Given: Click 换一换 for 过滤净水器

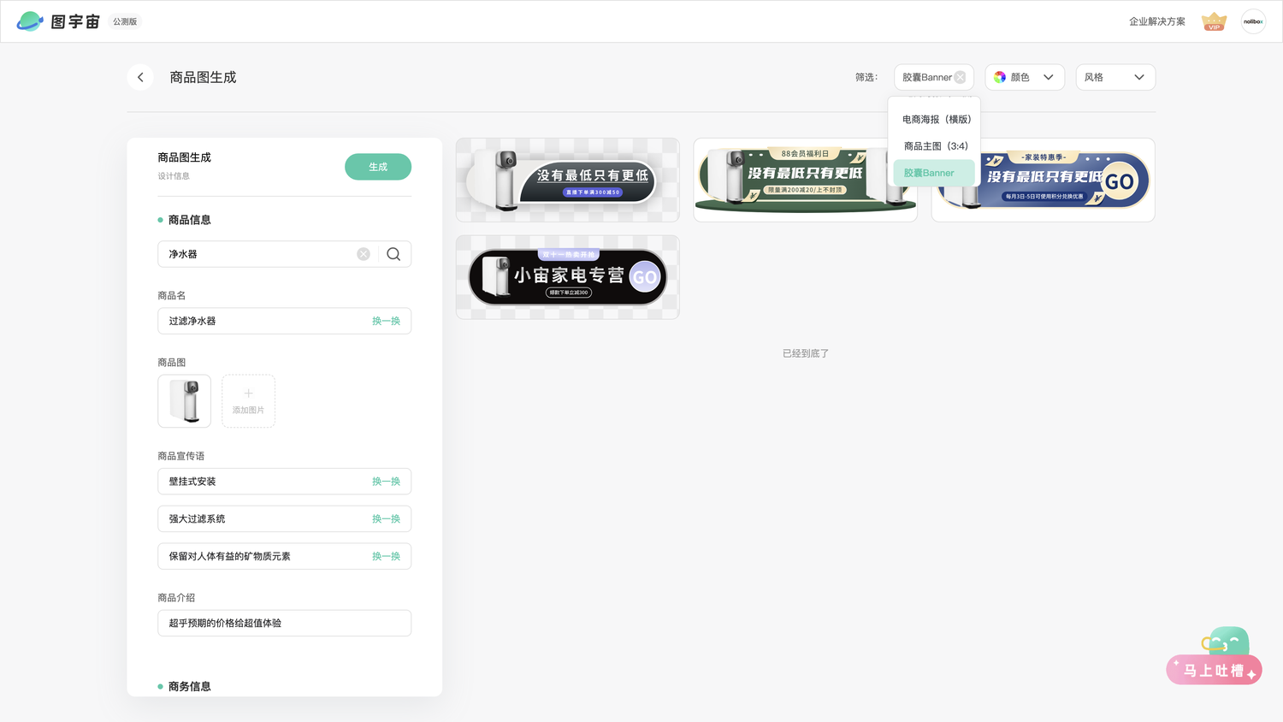Looking at the screenshot, I should pyautogui.click(x=386, y=321).
